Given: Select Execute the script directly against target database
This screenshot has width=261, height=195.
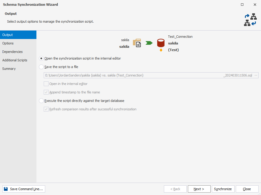Looking at the screenshot, I should [41, 101].
